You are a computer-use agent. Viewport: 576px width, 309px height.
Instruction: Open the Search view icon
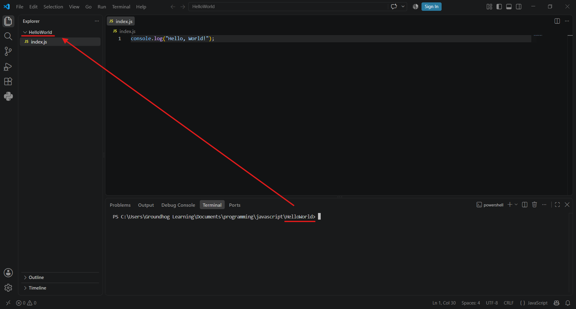tap(8, 36)
